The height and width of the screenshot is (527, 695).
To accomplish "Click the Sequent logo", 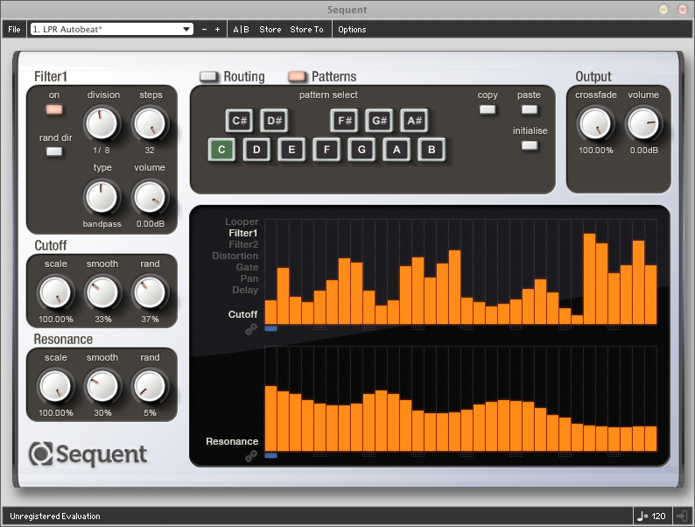I will pos(88,453).
